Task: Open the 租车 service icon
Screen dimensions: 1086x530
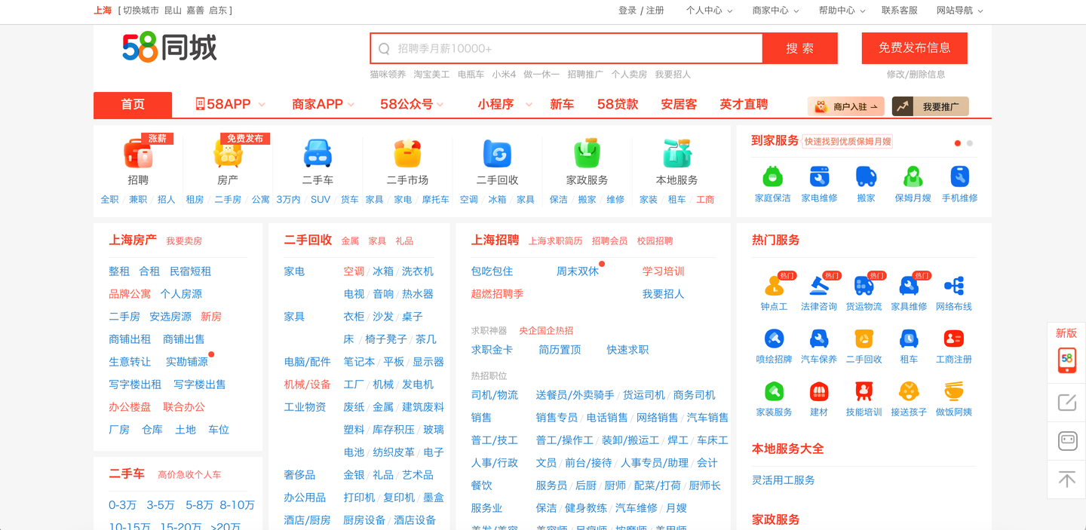Action: [909, 339]
